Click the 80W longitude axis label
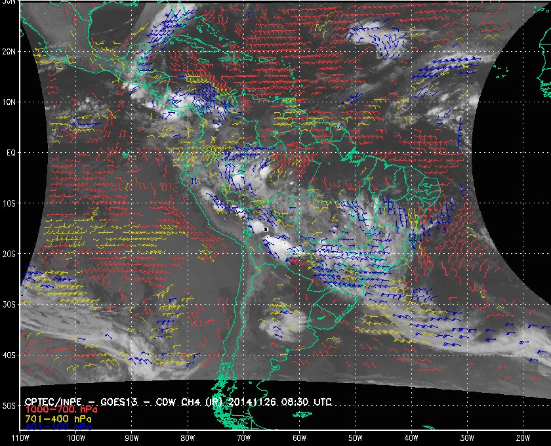 (188, 438)
